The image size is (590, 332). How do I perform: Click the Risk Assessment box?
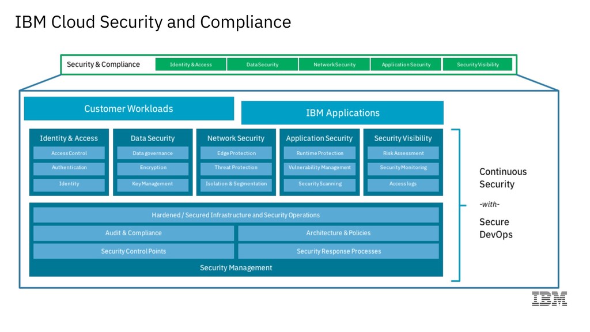click(x=403, y=153)
